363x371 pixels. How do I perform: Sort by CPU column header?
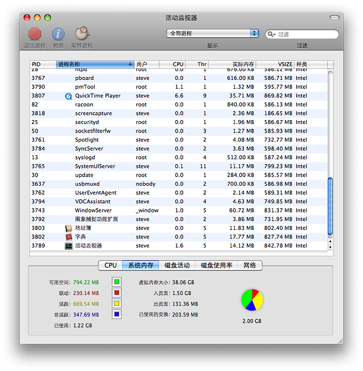tap(172, 64)
